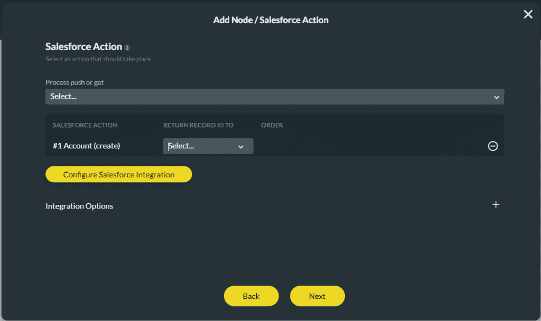The height and width of the screenshot is (321, 541).
Task: Click the Add Node / Salesforce Action title
Action: [x=270, y=20]
